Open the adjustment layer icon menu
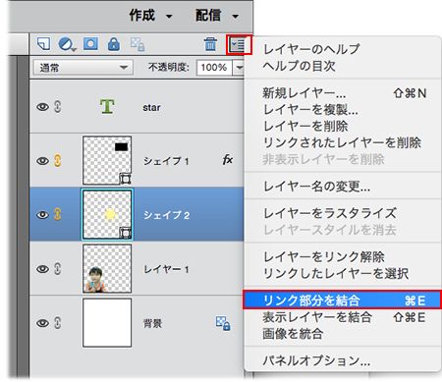This screenshot has height=382, width=442. (x=67, y=44)
